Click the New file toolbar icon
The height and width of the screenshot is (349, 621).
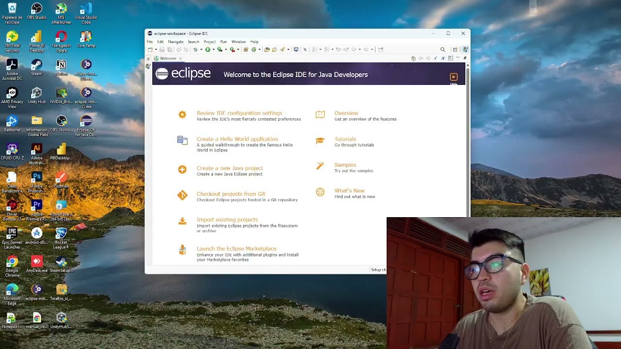(x=150, y=49)
